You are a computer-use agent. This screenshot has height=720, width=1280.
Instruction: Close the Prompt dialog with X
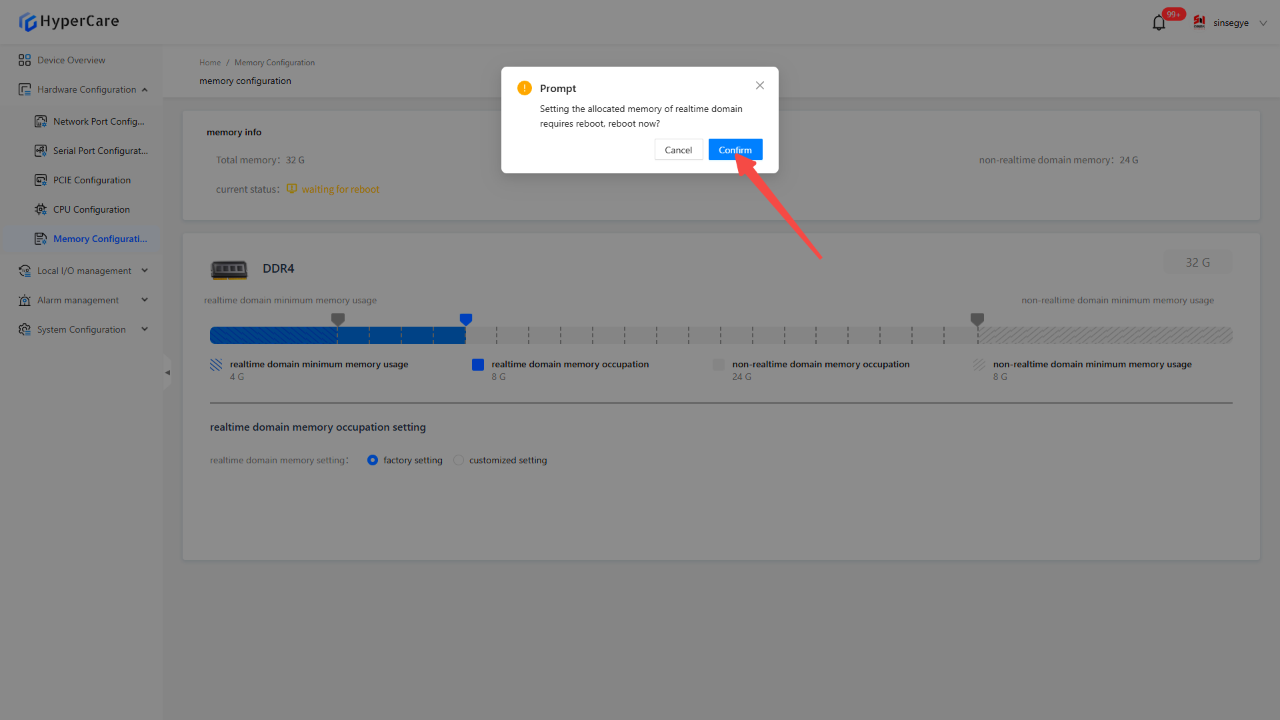[760, 85]
